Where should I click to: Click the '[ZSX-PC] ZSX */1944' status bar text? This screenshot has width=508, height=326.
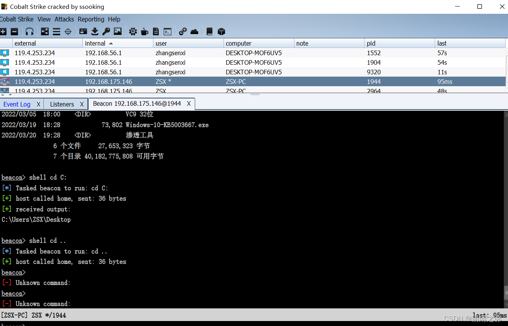[x=33, y=315]
